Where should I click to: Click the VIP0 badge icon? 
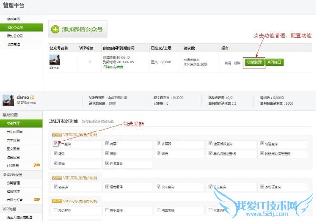click(x=57, y=135)
